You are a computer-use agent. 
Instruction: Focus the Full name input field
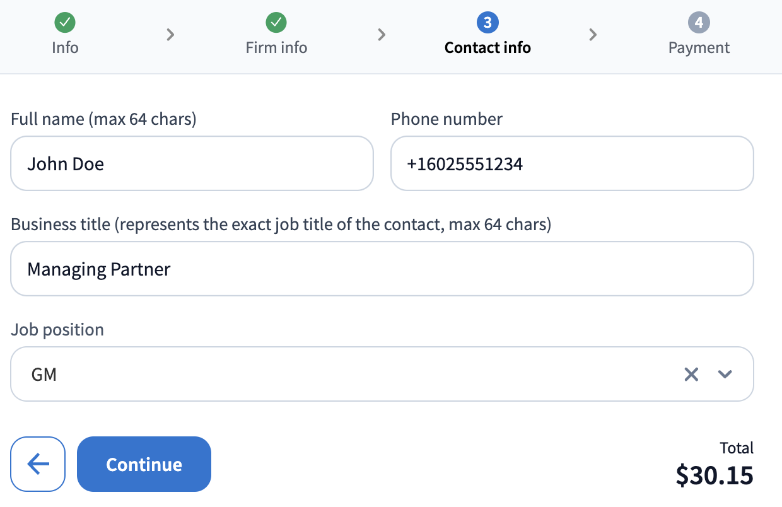[192, 164]
